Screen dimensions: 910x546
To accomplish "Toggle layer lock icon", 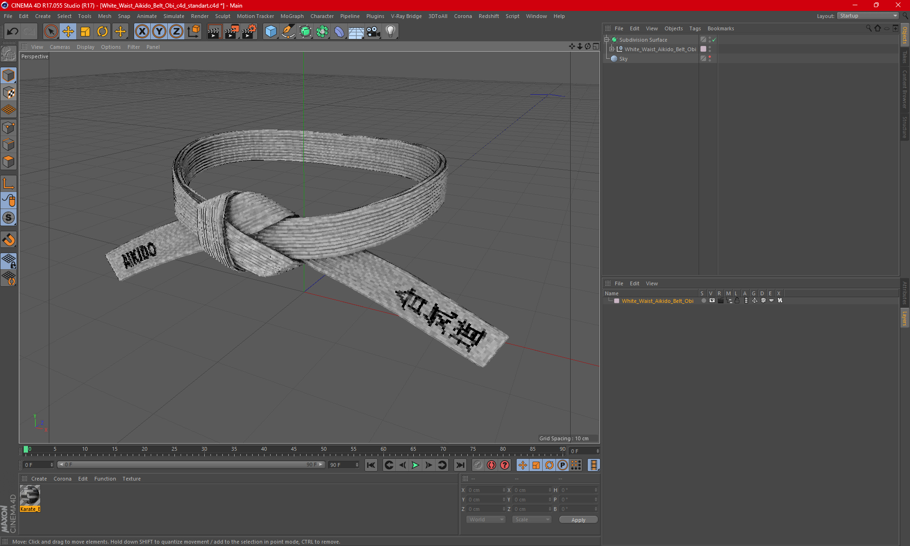I will pyautogui.click(x=737, y=301).
